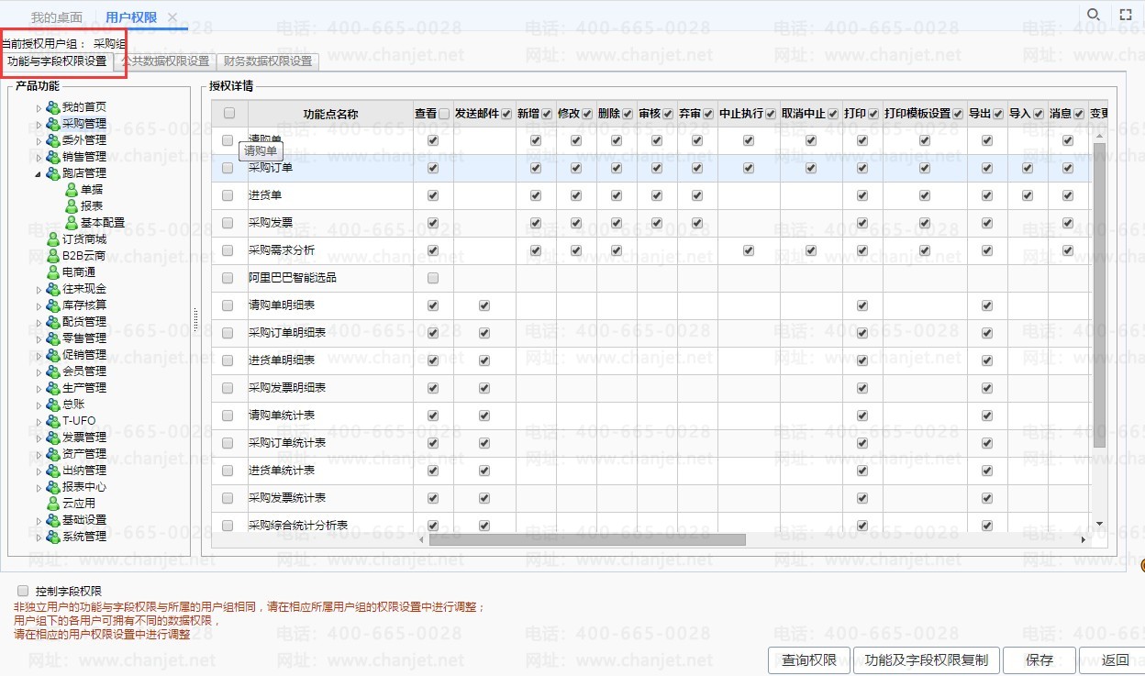Enable the 控制字段权限 checkbox

coord(23,592)
